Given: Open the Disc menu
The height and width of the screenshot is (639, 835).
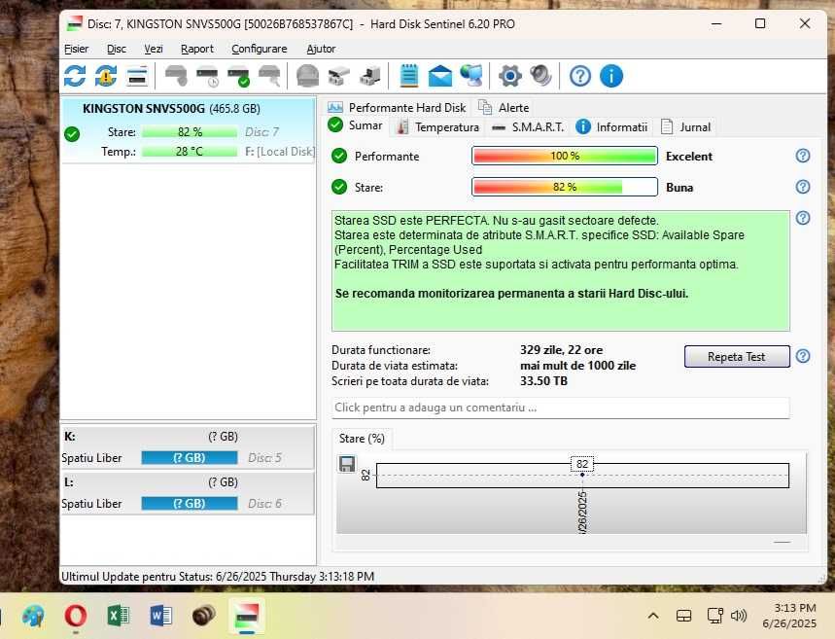Looking at the screenshot, I should tap(116, 49).
